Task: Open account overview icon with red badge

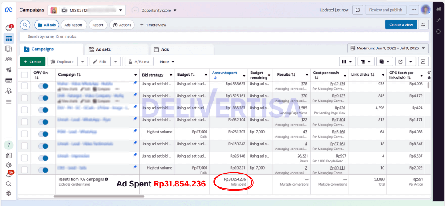Action: coord(8,28)
